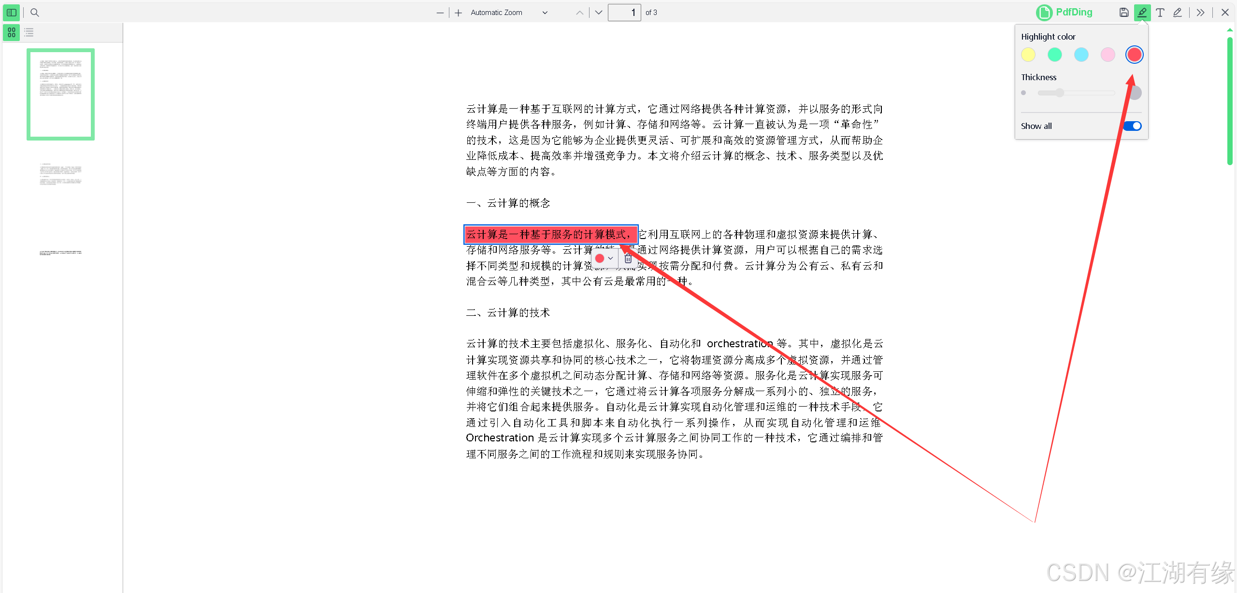This screenshot has height=593, width=1237.
Task: Click the PdfDing logo link
Action: (1064, 12)
